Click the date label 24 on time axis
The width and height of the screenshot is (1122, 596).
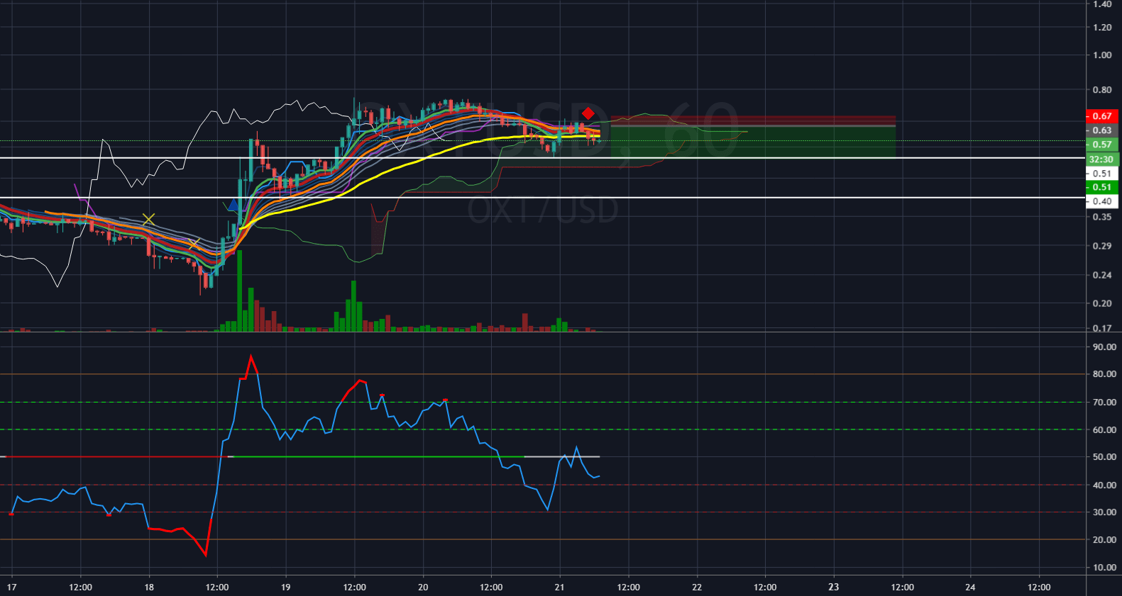tap(971, 587)
